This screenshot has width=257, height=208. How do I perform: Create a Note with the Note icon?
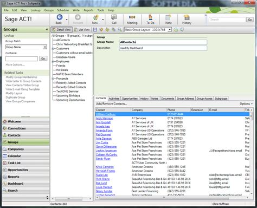[168, 17]
